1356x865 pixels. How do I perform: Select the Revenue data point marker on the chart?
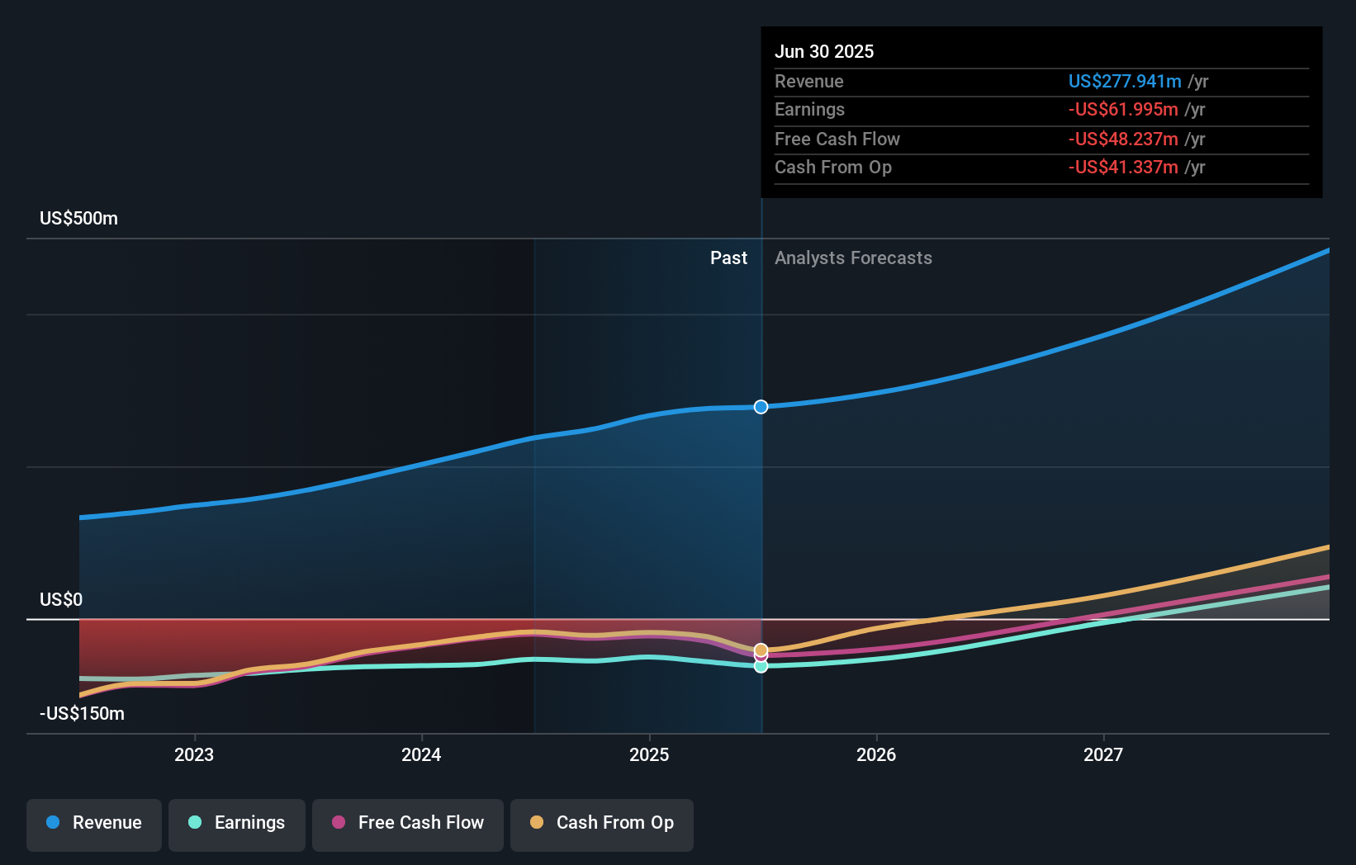point(761,406)
